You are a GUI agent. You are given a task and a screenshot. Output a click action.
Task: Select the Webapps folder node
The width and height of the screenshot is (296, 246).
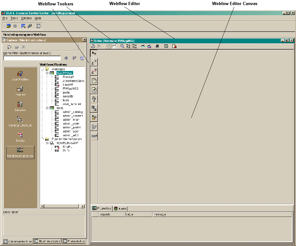[58, 69]
